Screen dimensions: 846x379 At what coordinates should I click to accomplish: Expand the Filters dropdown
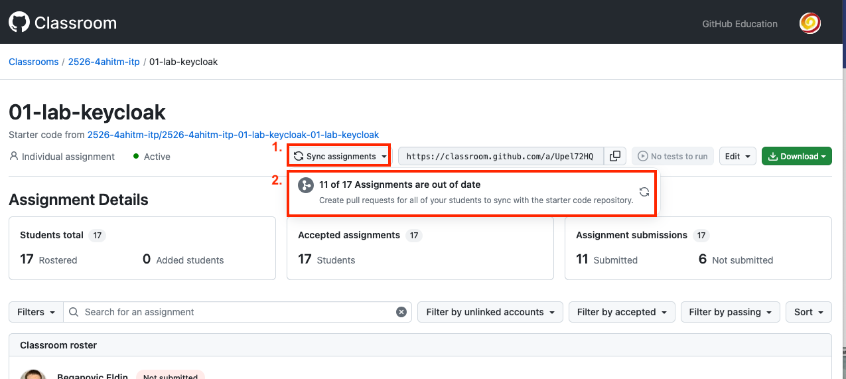(x=36, y=312)
